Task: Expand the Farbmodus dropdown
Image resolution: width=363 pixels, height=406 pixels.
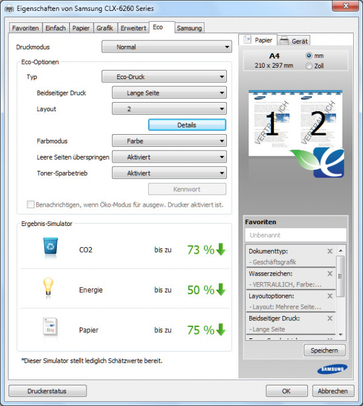Action: tap(169, 141)
